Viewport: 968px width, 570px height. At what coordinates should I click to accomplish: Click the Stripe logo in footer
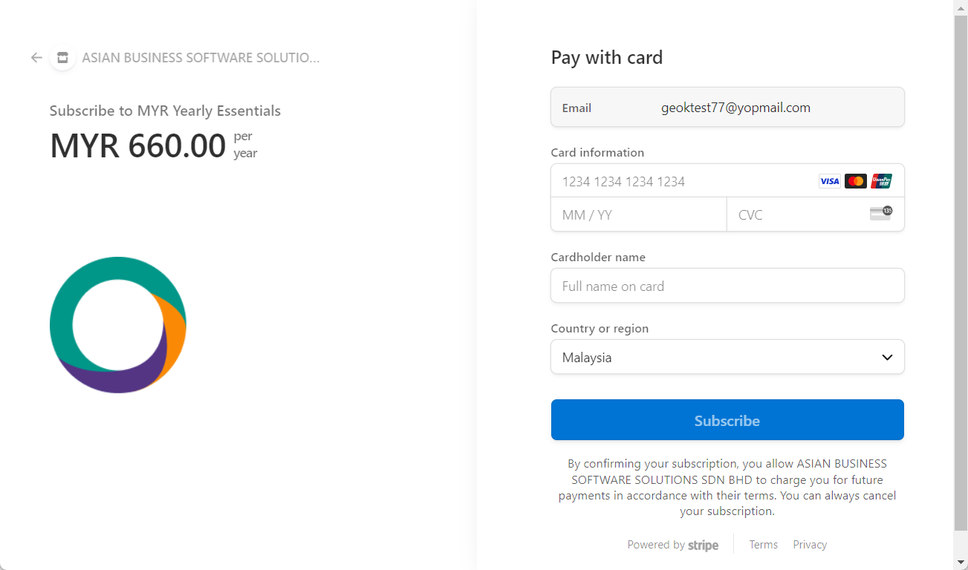click(x=703, y=546)
